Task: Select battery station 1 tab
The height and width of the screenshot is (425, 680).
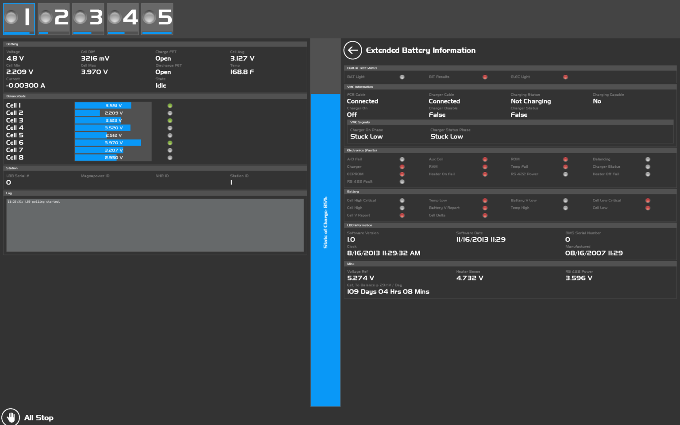Action: (x=19, y=19)
